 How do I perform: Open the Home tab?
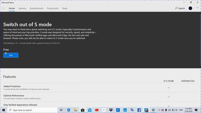pyautogui.click(x=12, y=8)
